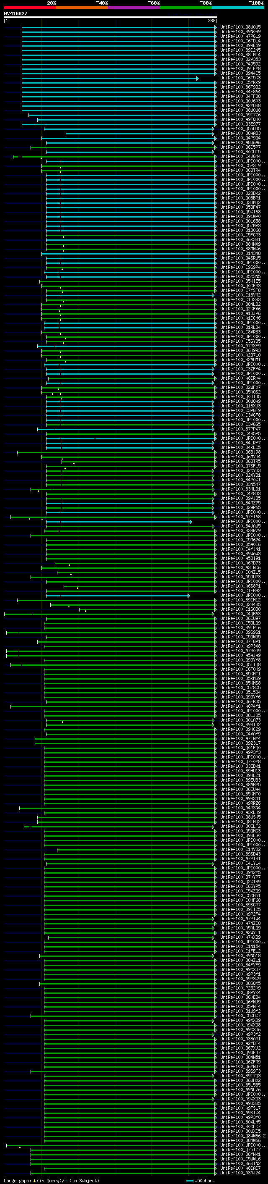Open the UniRef100_Q2V353 entry
268x1184 pixels.
(x=240, y=59)
